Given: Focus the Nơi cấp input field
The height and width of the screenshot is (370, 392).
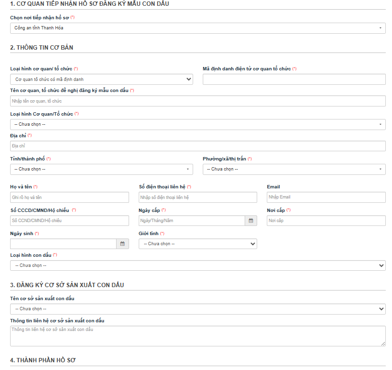Looking at the screenshot, I should [326, 221].
